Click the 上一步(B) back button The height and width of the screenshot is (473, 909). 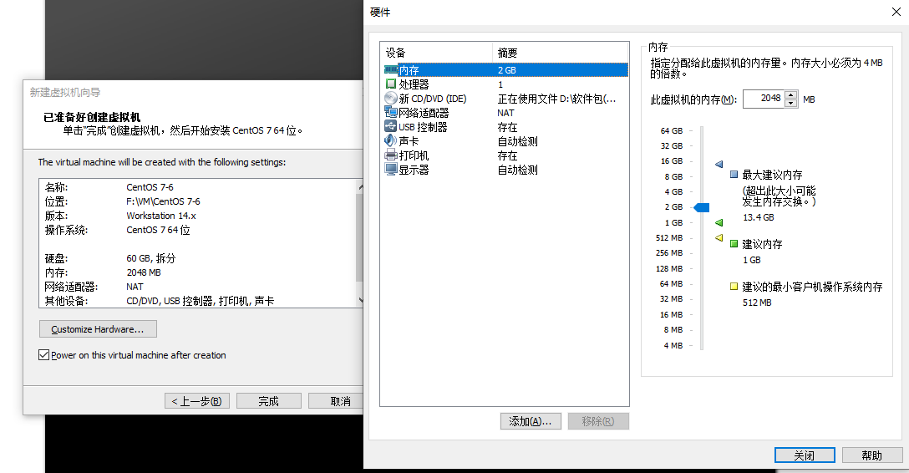[197, 401]
